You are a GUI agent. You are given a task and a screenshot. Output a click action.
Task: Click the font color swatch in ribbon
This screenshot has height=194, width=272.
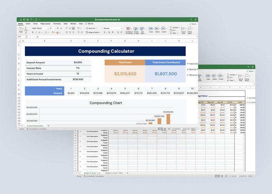tap(57, 33)
